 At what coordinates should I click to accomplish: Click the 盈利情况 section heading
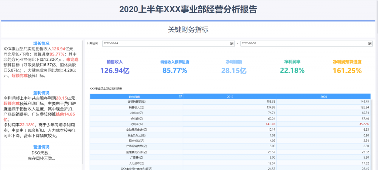pos(41,93)
